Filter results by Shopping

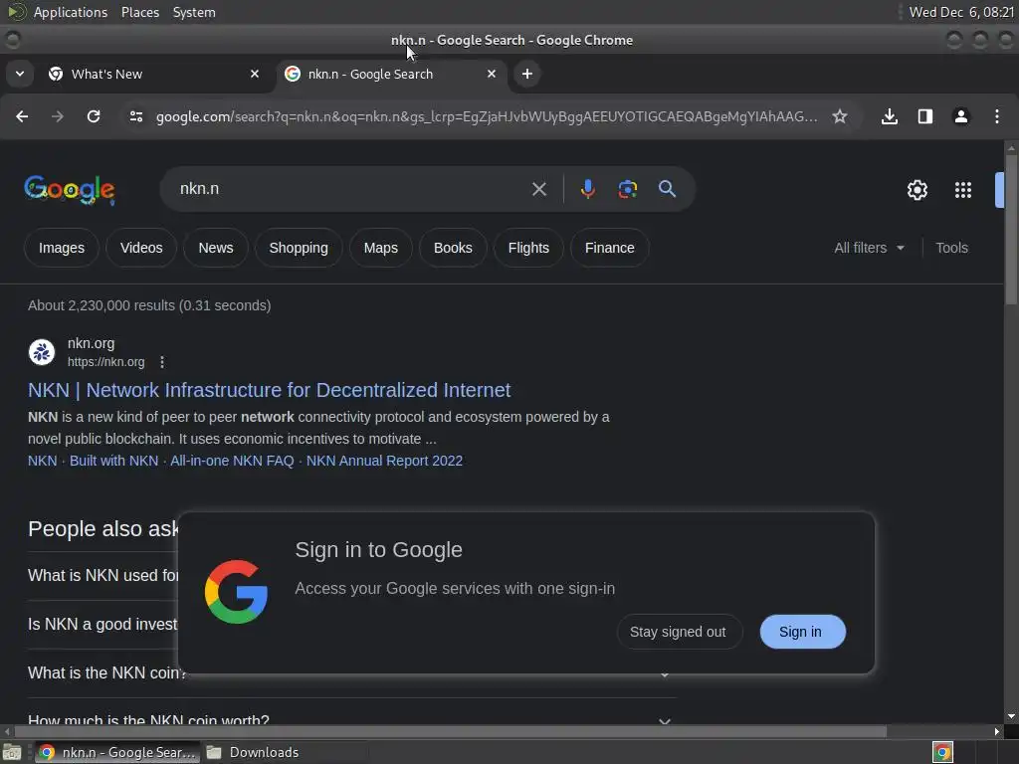click(x=299, y=248)
